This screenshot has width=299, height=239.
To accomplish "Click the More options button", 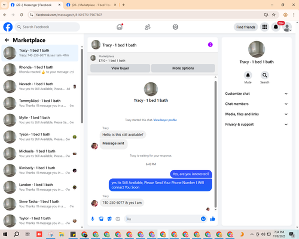I will [x=183, y=68].
